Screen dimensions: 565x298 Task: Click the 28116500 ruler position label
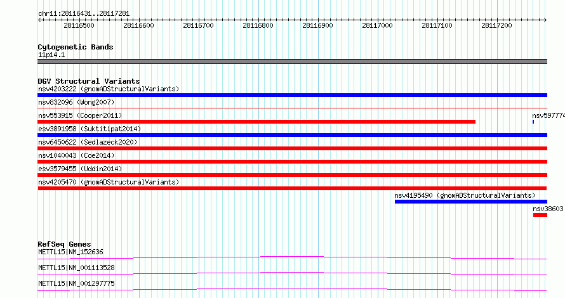click(x=79, y=25)
